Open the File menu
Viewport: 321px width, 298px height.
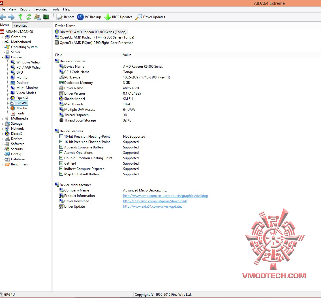(3, 9)
